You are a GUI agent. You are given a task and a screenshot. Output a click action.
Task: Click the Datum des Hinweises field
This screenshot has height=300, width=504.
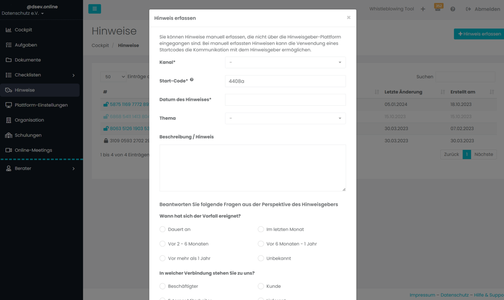pos(285,100)
